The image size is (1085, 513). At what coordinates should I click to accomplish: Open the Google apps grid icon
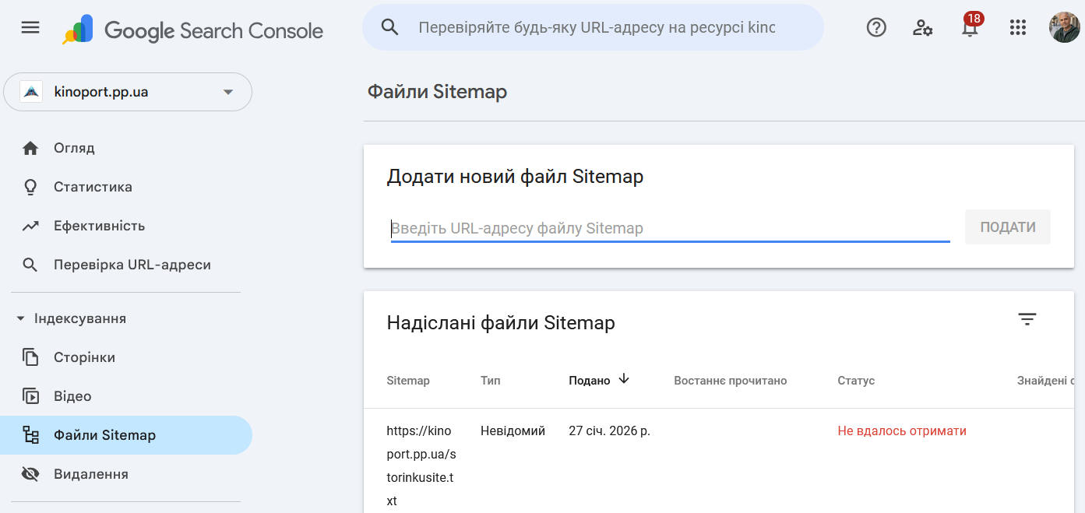1017,27
